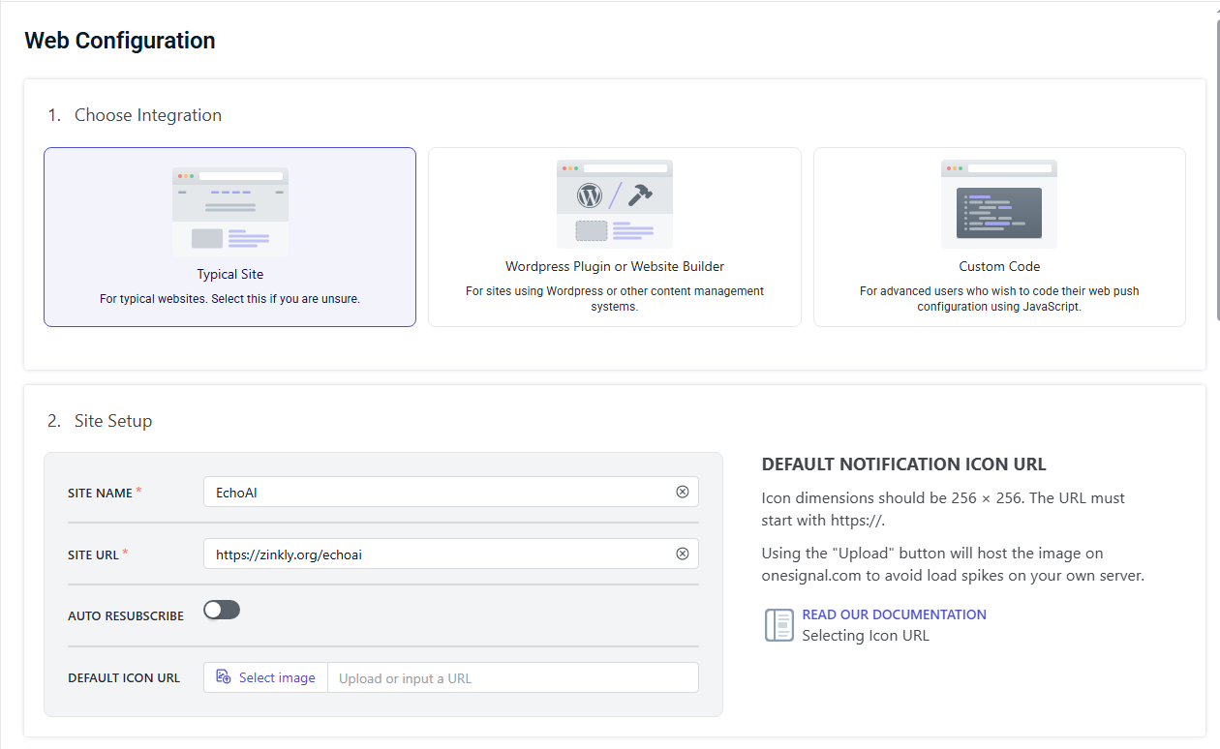Click the Select image button

click(266, 677)
